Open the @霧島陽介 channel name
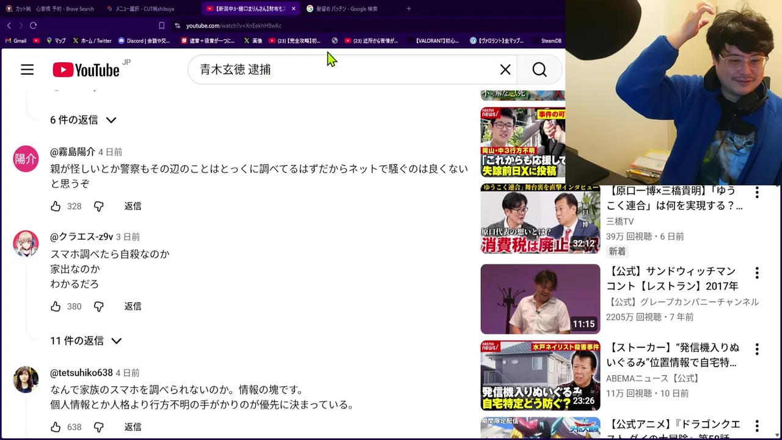 coord(73,152)
